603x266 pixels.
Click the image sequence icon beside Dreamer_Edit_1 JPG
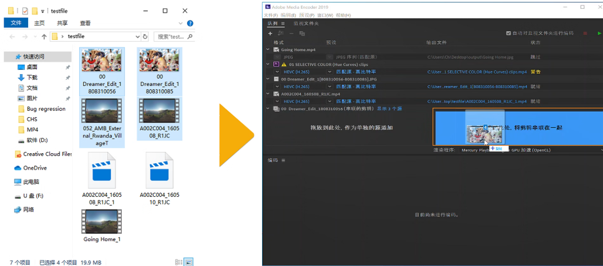tap(276, 79)
